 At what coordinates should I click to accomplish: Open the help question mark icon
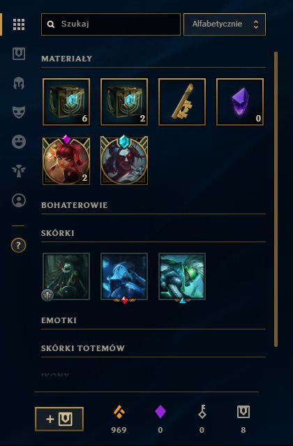click(18, 245)
